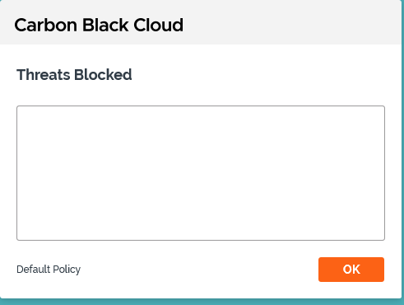The image size is (404, 305).
Task: Click the orange OK button
Action: click(x=351, y=270)
